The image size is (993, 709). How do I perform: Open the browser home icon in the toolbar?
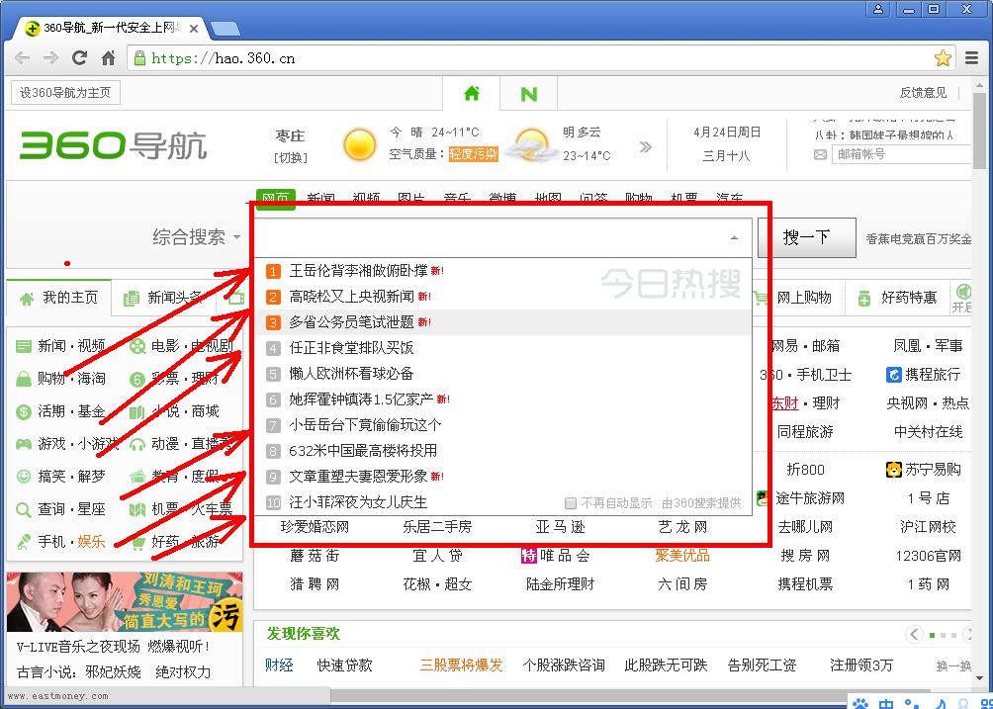pos(108,58)
